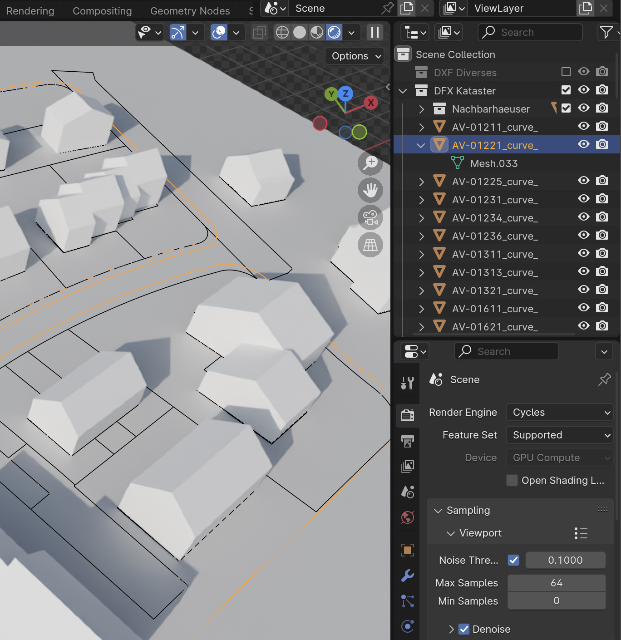The height and width of the screenshot is (640, 621).
Task: Disable the Noise Threshold checkbox
Action: click(x=513, y=560)
